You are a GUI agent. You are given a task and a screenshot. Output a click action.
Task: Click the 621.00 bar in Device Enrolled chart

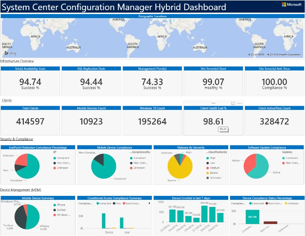click(172, 216)
